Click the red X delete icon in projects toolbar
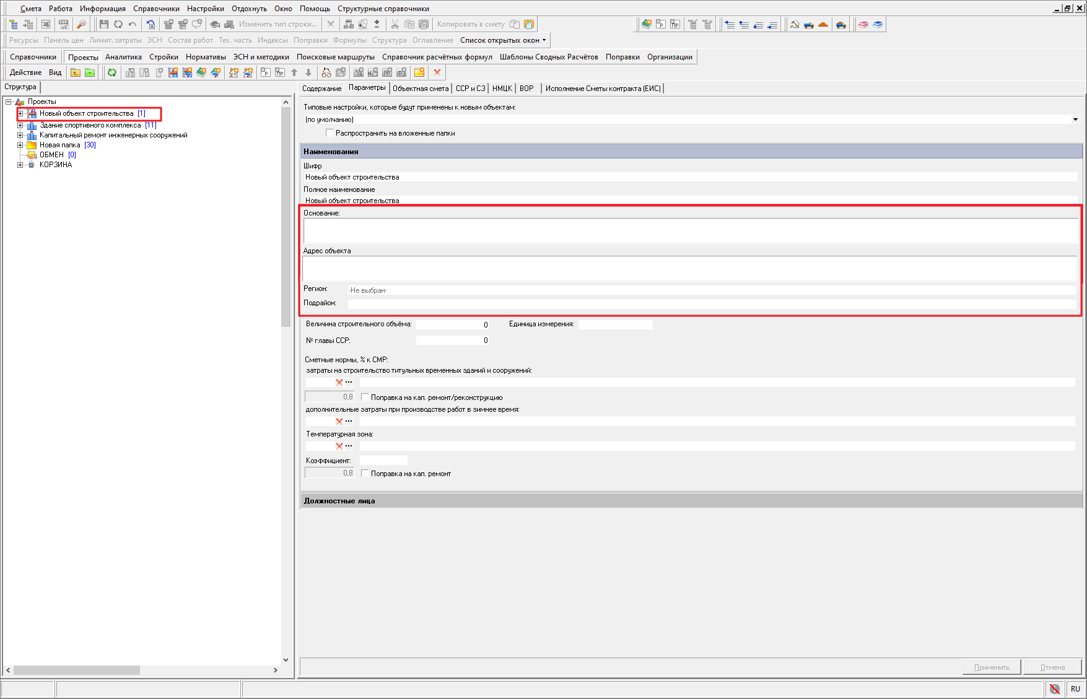The width and height of the screenshot is (1087, 699). [437, 72]
